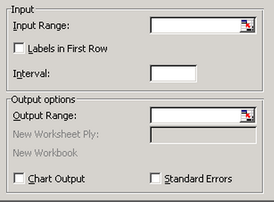Check the Standard Errors box

[155, 178]
